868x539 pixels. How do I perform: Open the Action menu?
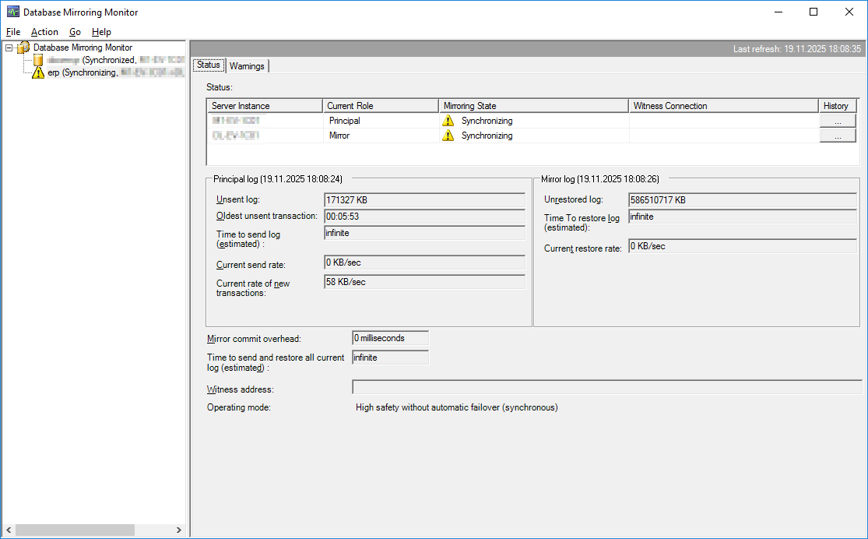(x=44, y=32)
